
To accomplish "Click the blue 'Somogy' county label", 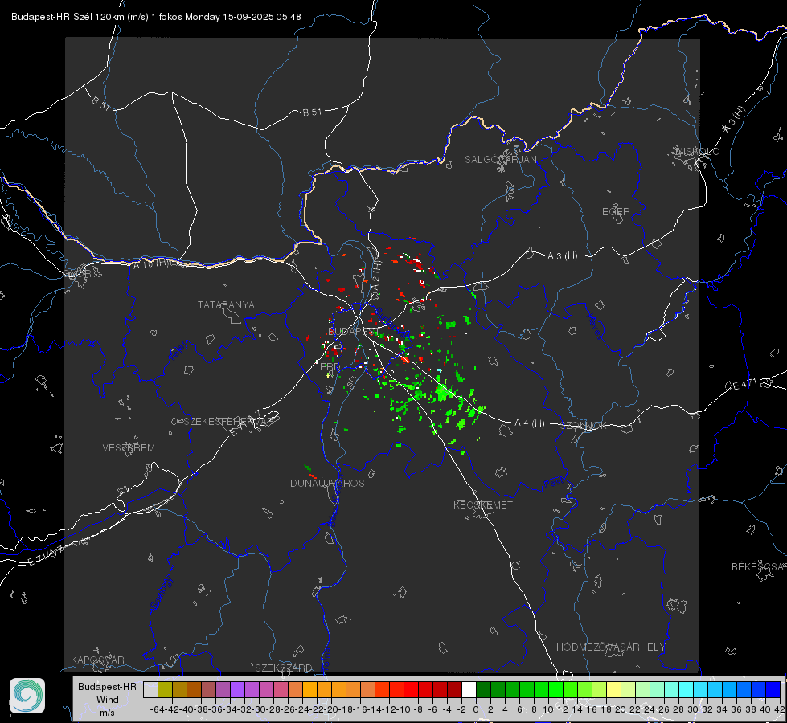I will point(162,593).
